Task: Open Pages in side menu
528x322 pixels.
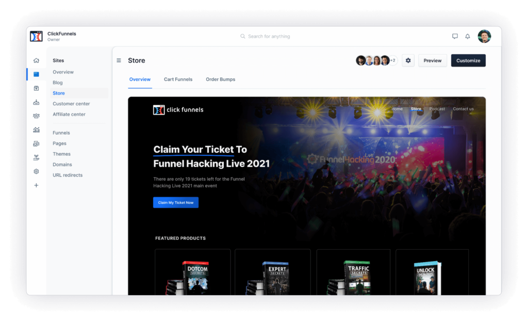Action: 59,143
